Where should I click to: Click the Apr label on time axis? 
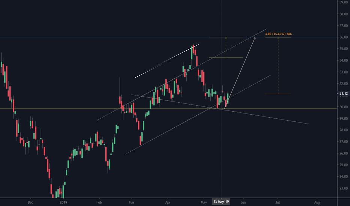(167, 202)
